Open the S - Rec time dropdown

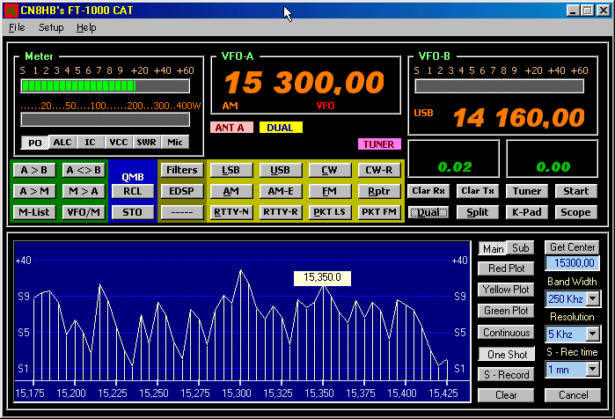point(592,370)
